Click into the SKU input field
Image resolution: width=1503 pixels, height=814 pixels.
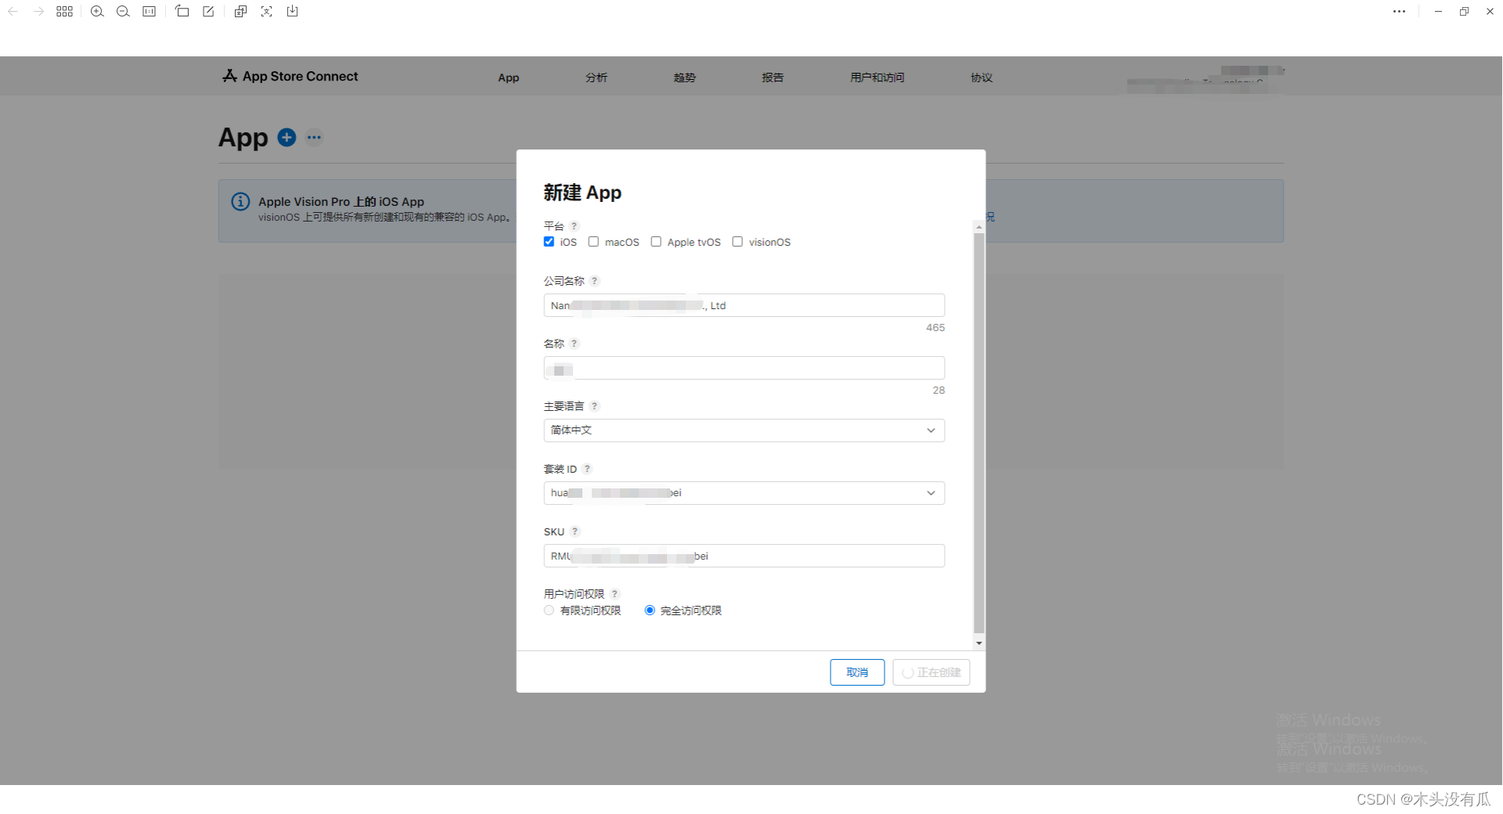(x=743, y=556)
